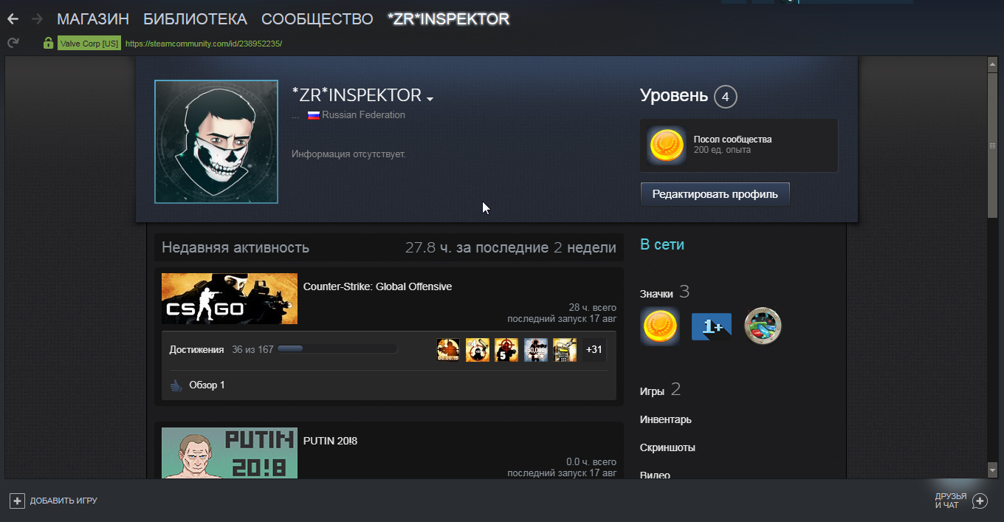Click the thumbs-up review icon

pos(176,385)
